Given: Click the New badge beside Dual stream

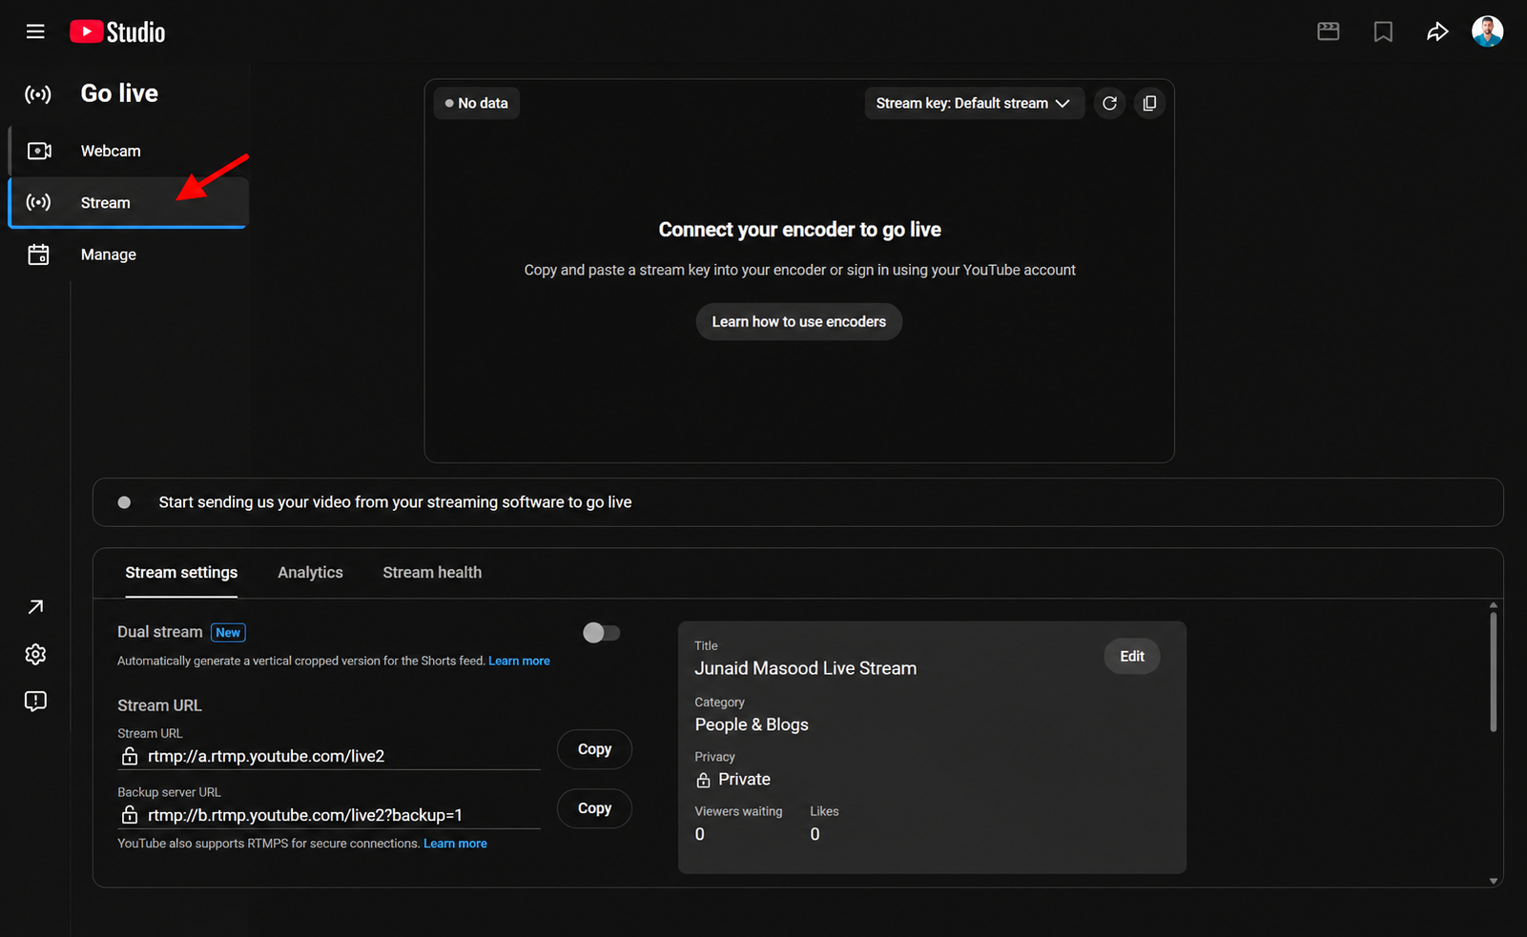Looking at the screenshot, I should click(228, 633).
